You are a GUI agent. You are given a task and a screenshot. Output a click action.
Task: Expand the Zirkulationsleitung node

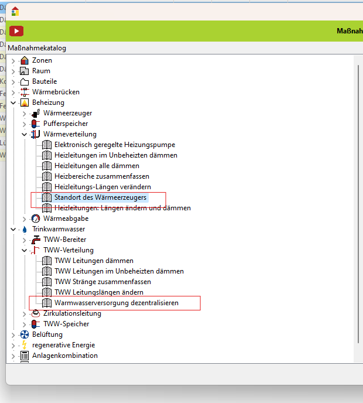pos(25,313)
